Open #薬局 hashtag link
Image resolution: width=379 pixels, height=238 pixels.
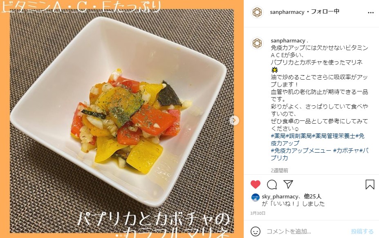278,136
